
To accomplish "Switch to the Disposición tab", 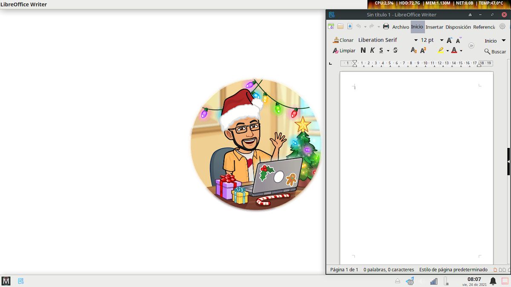I will pyautogui.click(x=458, y=27).
